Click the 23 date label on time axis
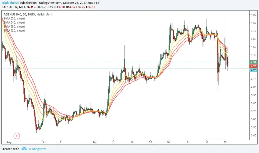259x153 pixels. pos(225,142)
